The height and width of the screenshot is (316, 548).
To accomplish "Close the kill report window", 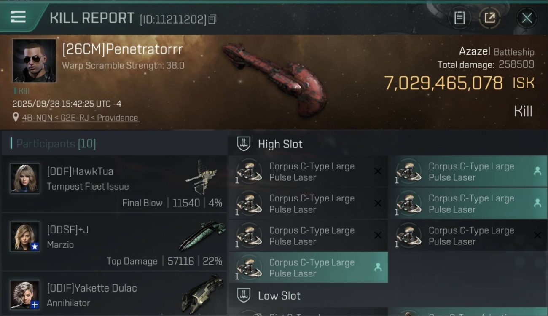I will point(527,18).
